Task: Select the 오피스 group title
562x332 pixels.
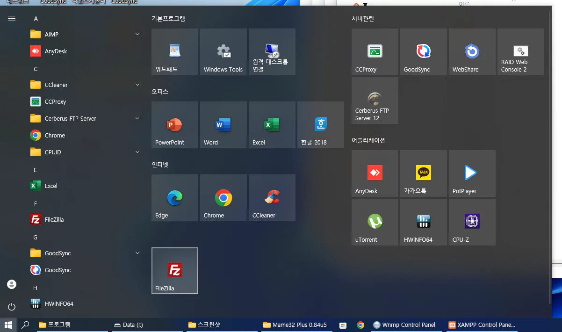Action: click(x=160, y=92)
